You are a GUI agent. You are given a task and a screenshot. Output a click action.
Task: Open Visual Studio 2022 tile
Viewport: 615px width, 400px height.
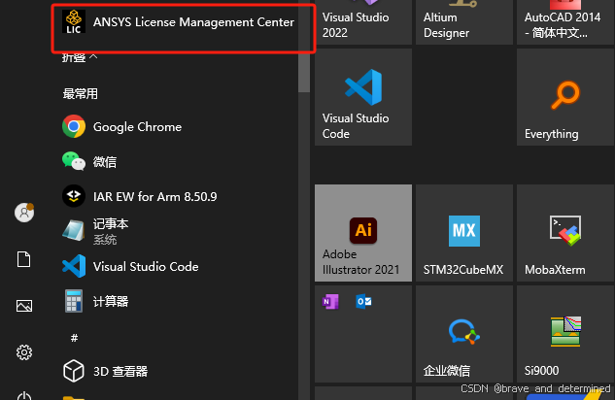point(363,22)
